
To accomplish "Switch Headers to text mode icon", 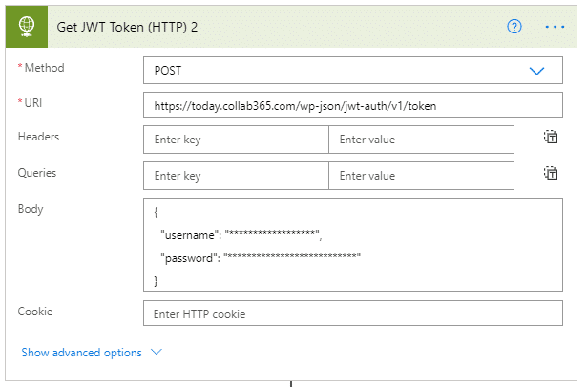I will [x=551, y=137].
